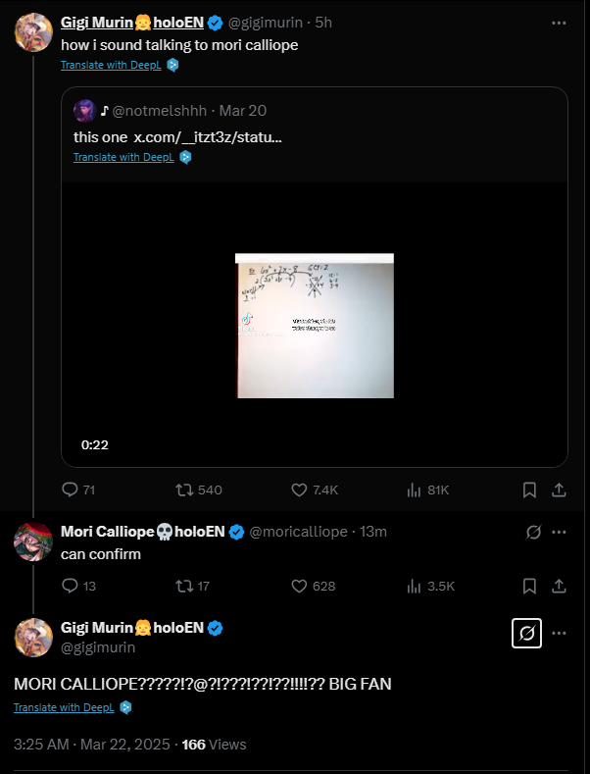
Task: Open reply on Gigi Murin's original tweet
Action: [x=78, y=490]
